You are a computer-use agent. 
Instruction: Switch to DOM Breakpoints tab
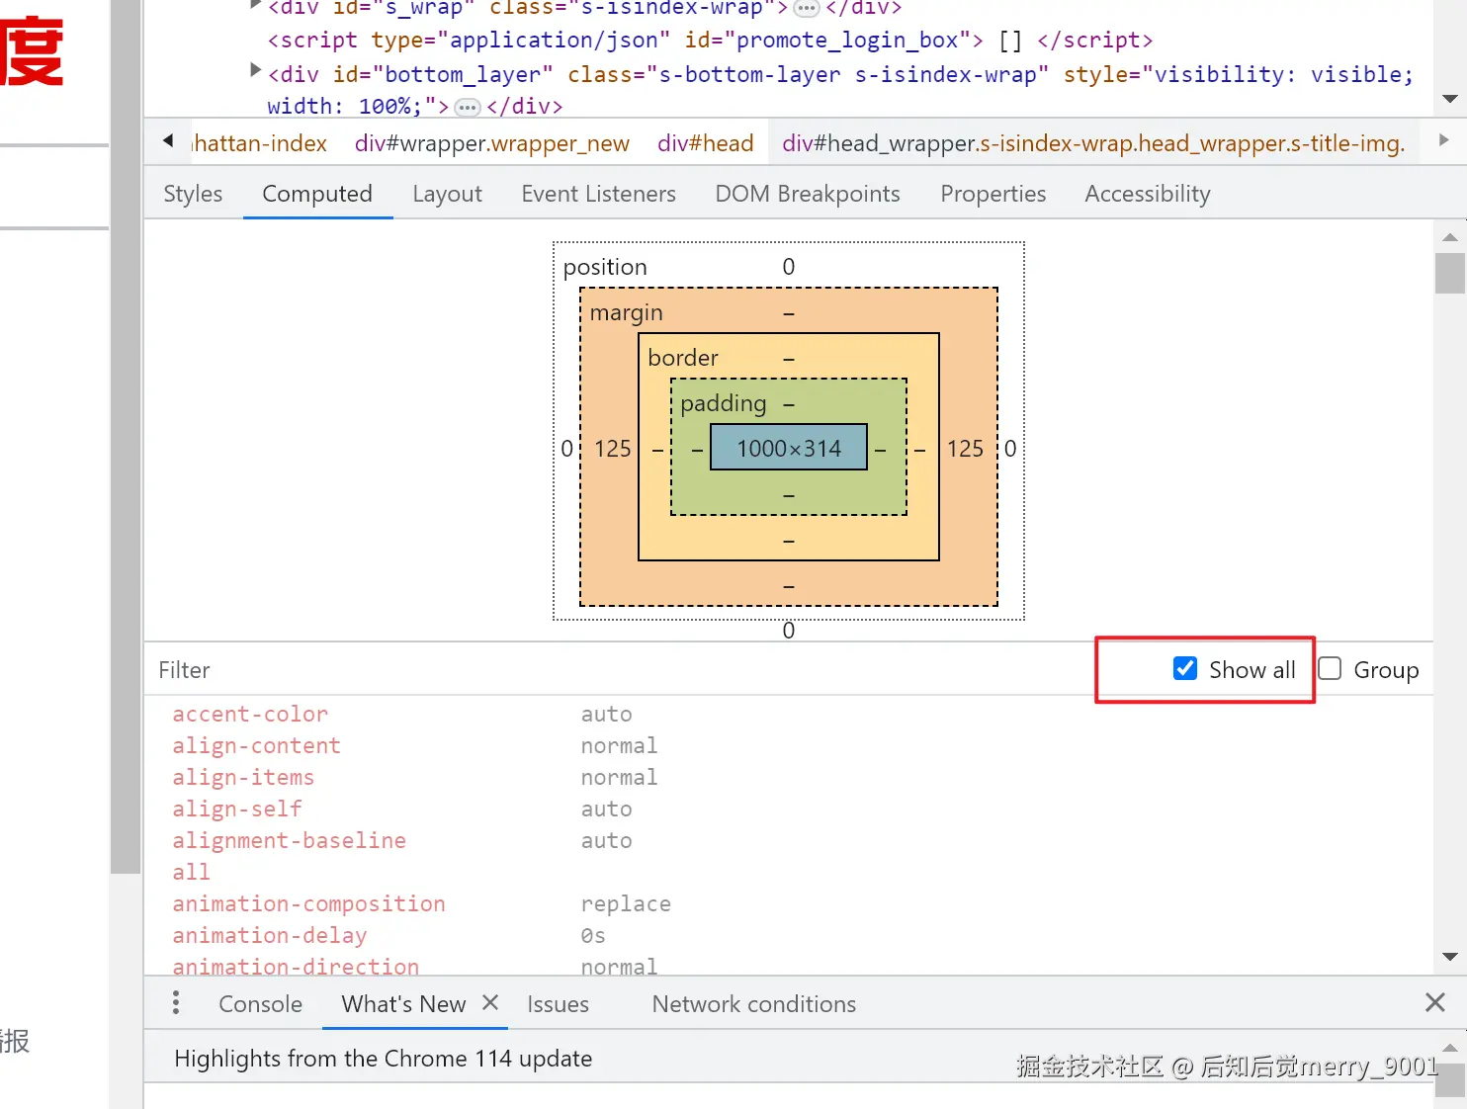click(808, 194)
